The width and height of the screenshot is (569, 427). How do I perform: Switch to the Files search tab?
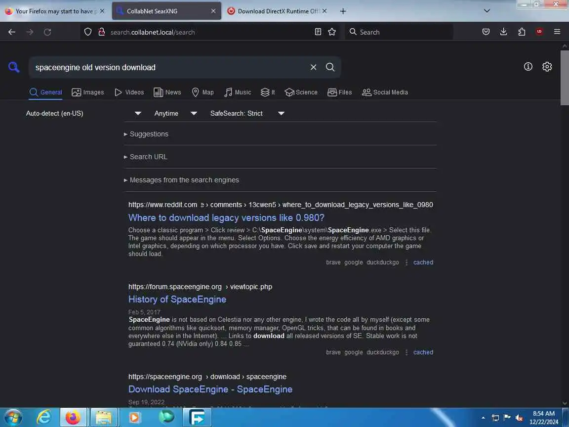[x=340, y=92]
